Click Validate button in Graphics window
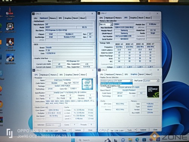The width and height of the screenshot is (189, 142). point(143,130)
